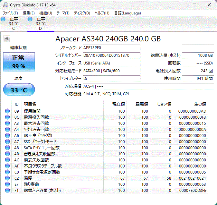Screen dimensions: 217x205
Task: Click the interface field USB (Serial ATA)
Action: pos(111,63)
